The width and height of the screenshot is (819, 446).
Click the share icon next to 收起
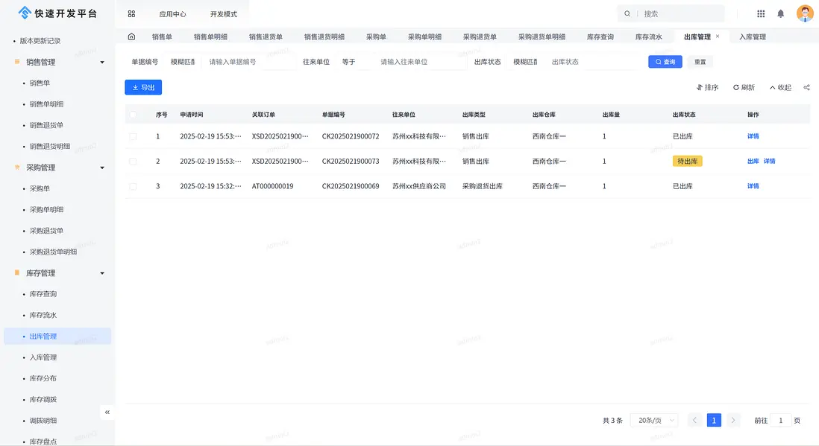coord(806,88)
